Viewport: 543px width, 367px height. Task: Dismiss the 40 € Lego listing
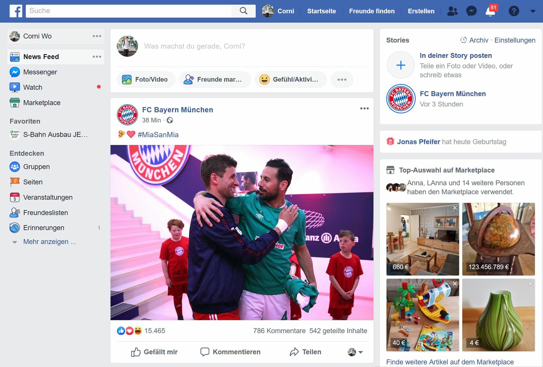point(455,284)
